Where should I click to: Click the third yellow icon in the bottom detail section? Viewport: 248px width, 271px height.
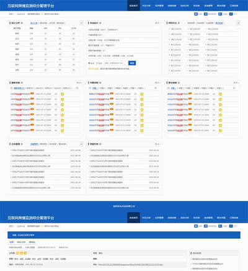tap(25, 253)
